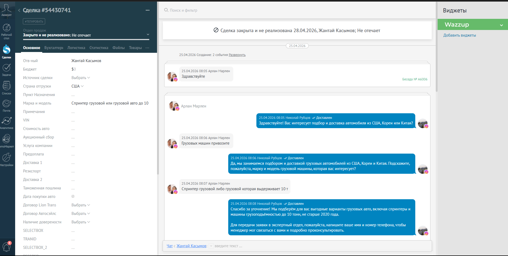Click the #ТЕГИРОВАТЬ tag button

[34, 21]
